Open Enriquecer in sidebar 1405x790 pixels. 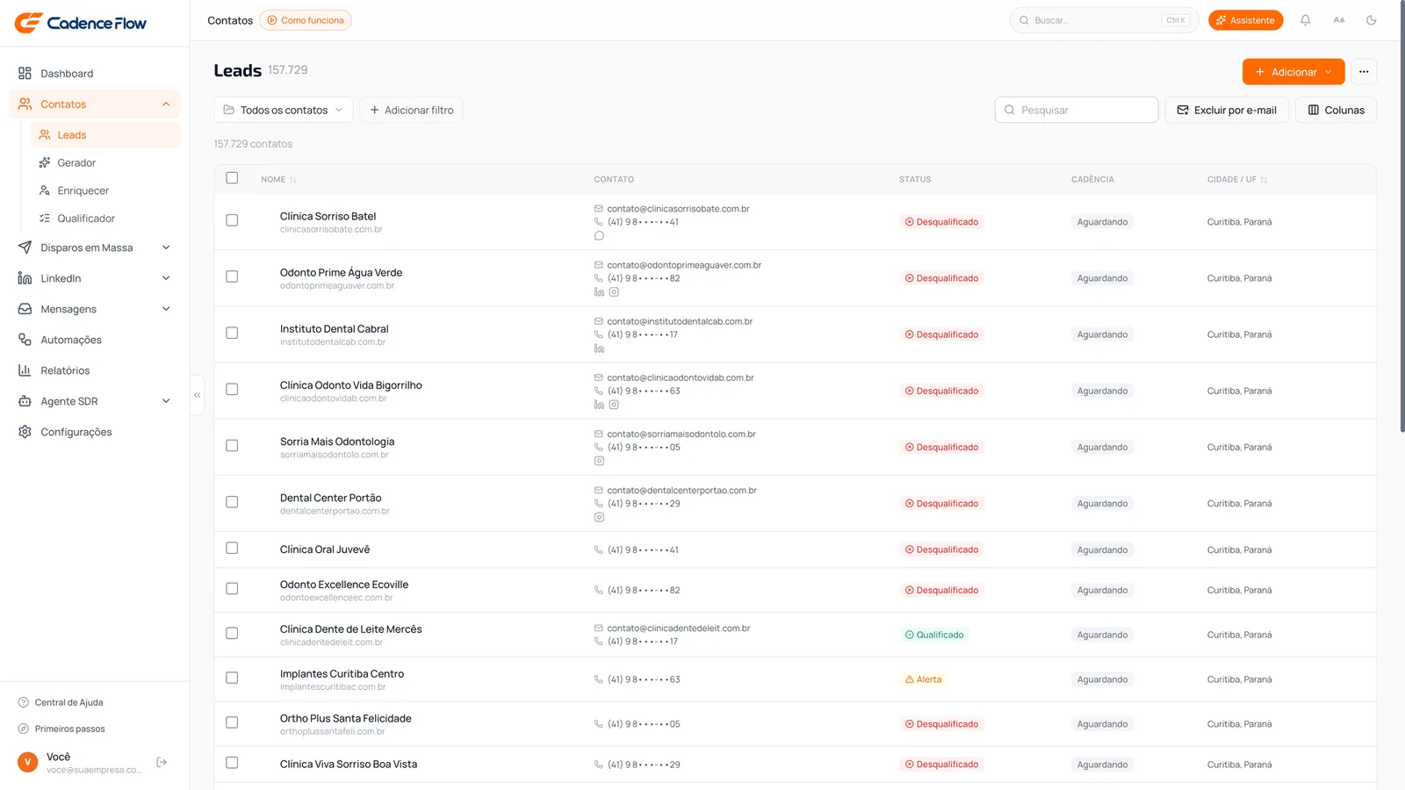point(105,190)
